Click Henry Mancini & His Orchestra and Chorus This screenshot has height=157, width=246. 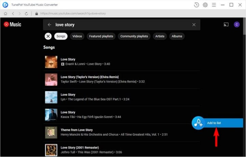pos(90,134)
